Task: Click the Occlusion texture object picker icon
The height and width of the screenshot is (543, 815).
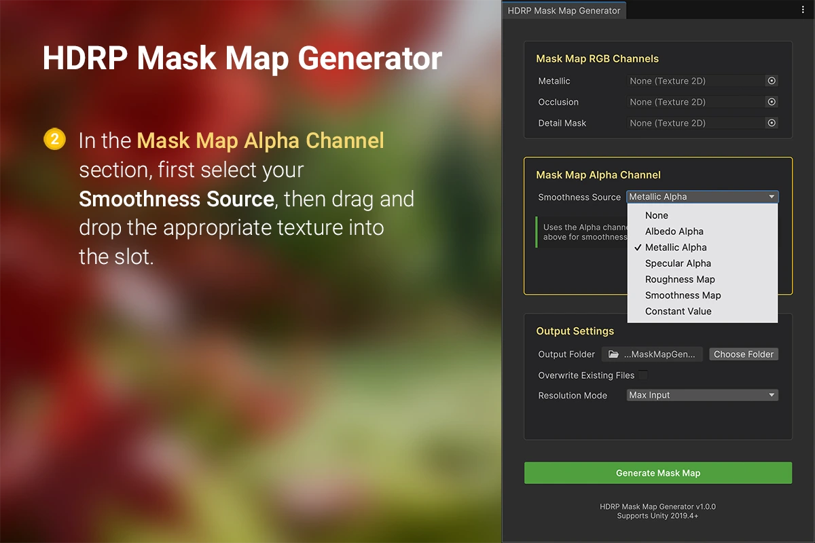Action: pyautogui.click(x=772, y=102)
